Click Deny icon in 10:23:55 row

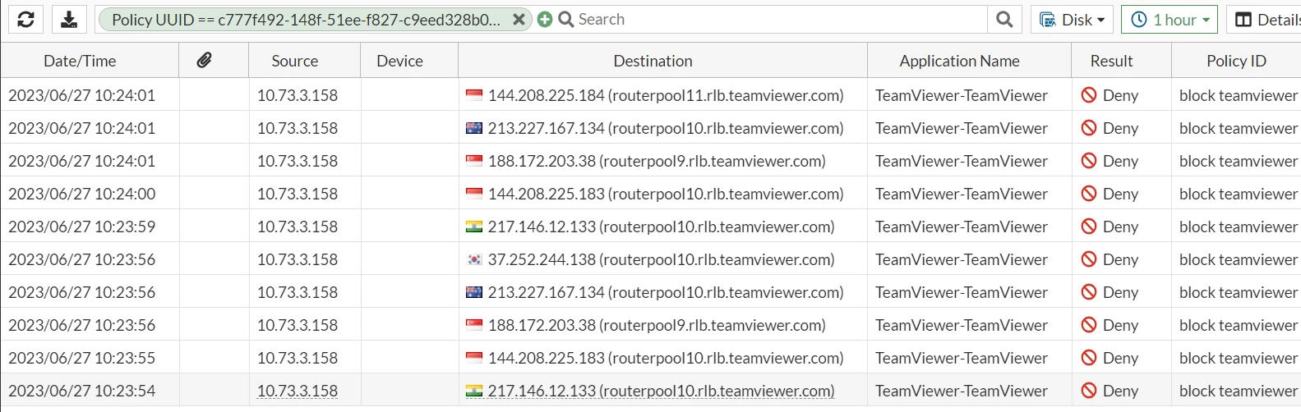point(1089,358)
